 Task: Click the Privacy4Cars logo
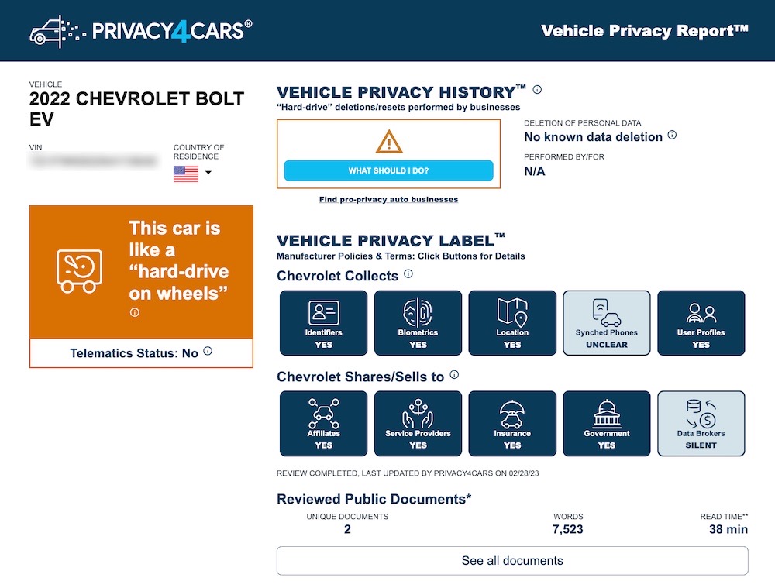click(139, 30)
